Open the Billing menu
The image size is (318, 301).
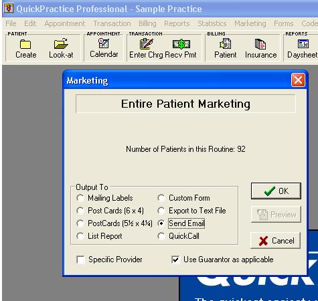(x=147, y=23)
